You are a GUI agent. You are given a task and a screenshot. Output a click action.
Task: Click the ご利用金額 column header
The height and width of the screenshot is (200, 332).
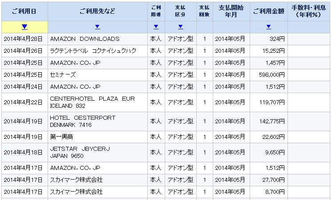point(269,12)
